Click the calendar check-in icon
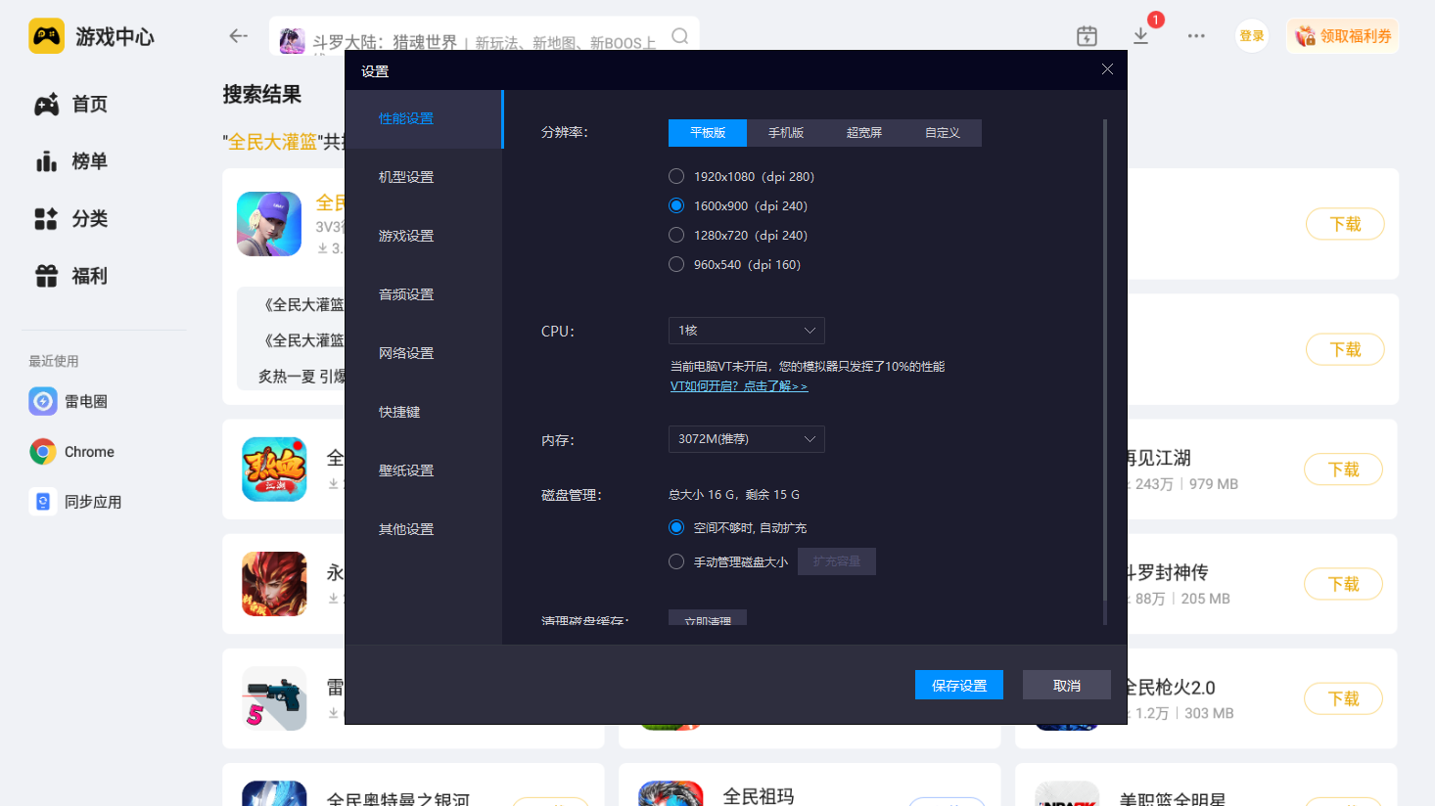This screenshot has width=1435, height=806. click(x=1087, y=36)
